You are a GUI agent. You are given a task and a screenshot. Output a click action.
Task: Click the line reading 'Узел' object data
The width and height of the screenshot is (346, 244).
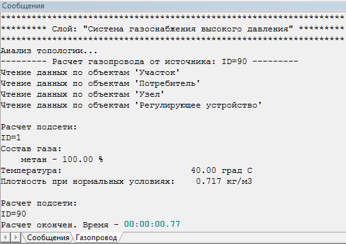[83, 94]
